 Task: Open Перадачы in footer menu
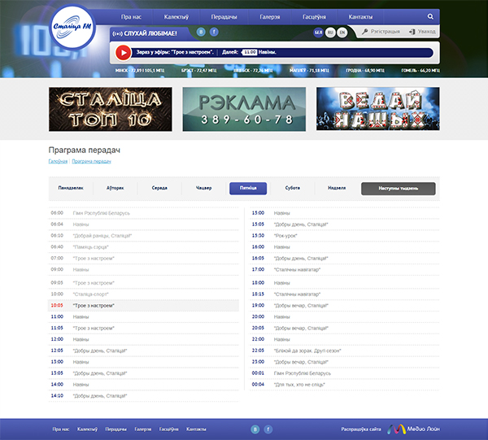[115, 429]
